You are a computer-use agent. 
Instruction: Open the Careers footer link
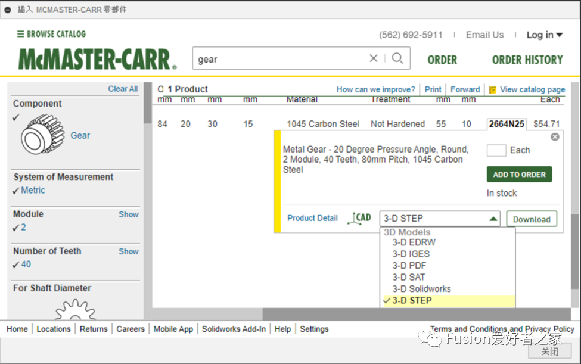pos(131,329)
